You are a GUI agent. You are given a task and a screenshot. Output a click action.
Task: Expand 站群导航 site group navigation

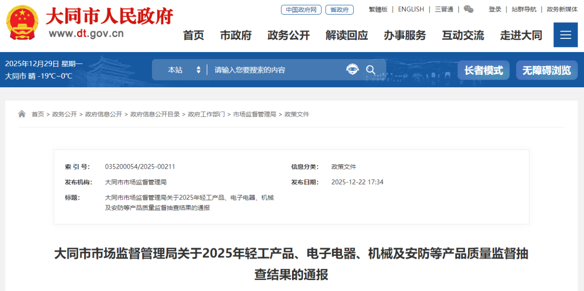click(524, 9)
